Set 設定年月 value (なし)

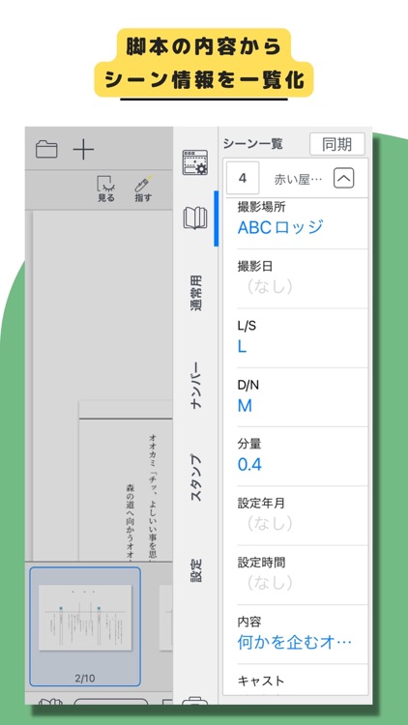[270, 523]
